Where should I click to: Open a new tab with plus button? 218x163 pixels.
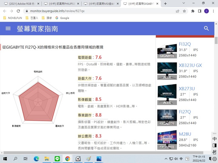[x=165, y=4]
